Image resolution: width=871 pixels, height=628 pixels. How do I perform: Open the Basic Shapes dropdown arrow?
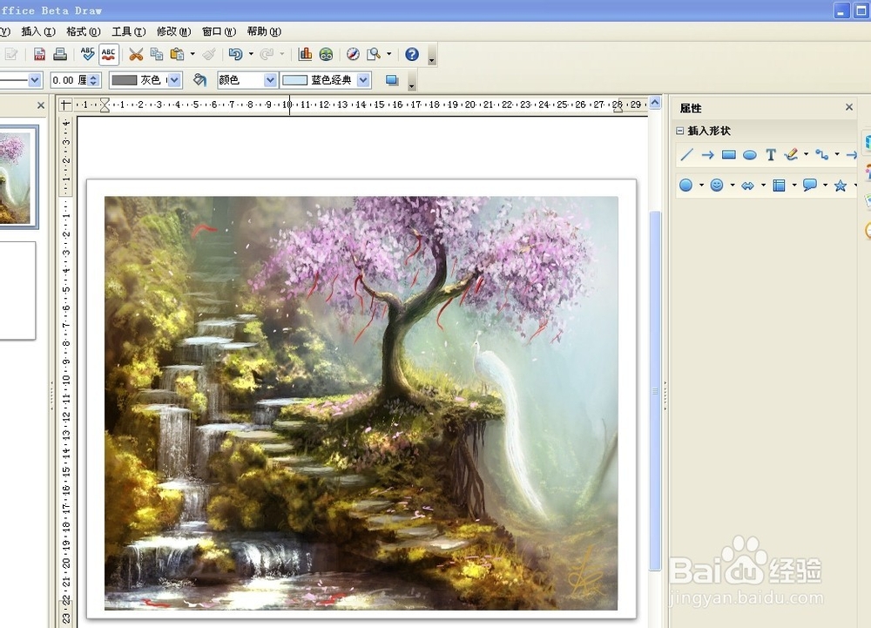(x=701, y=185)
